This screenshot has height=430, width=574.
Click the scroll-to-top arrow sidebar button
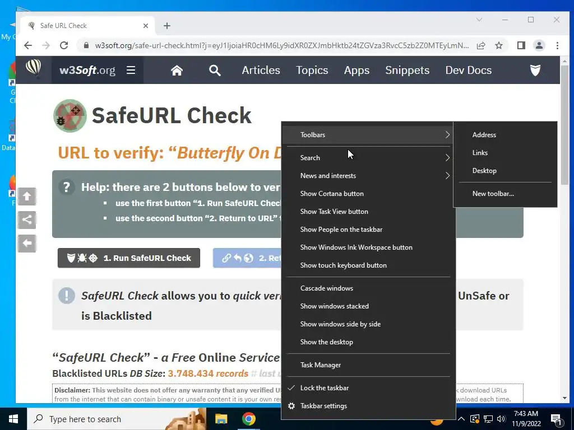(x=27, y=197)
